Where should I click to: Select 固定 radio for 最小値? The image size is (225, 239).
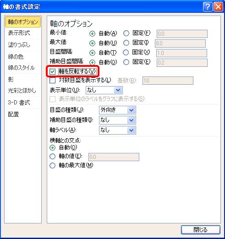pos(126,33)
